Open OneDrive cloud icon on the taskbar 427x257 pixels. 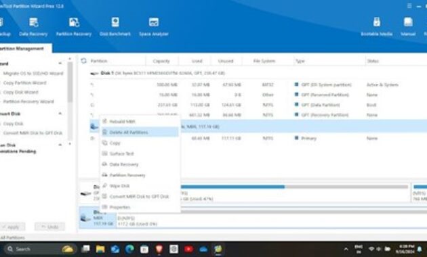[203, 249]
